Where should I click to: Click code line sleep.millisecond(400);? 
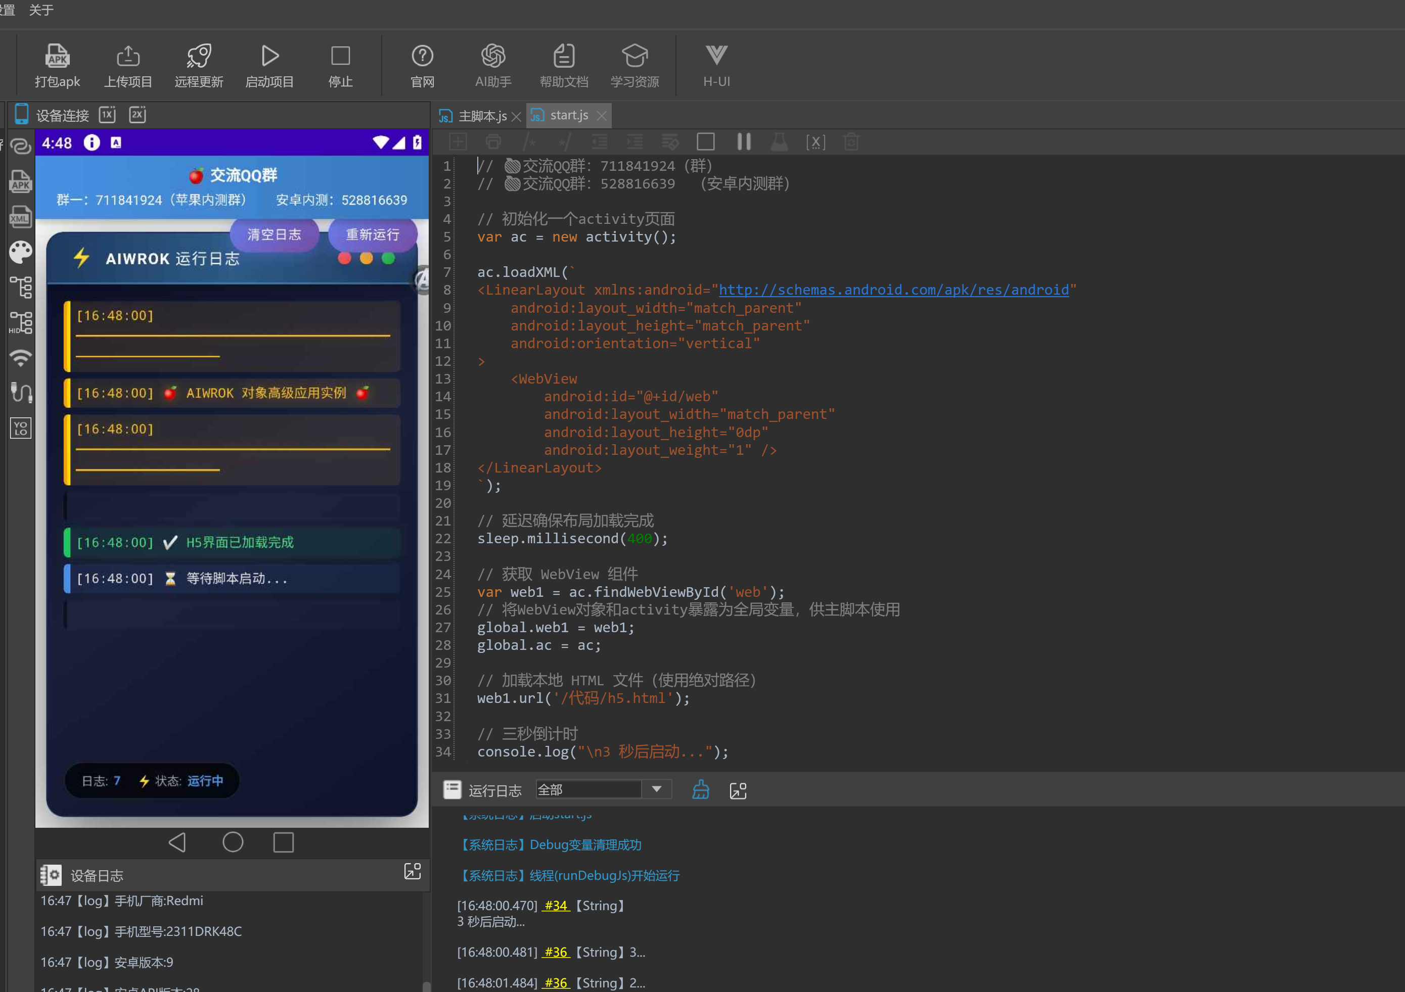573,538
